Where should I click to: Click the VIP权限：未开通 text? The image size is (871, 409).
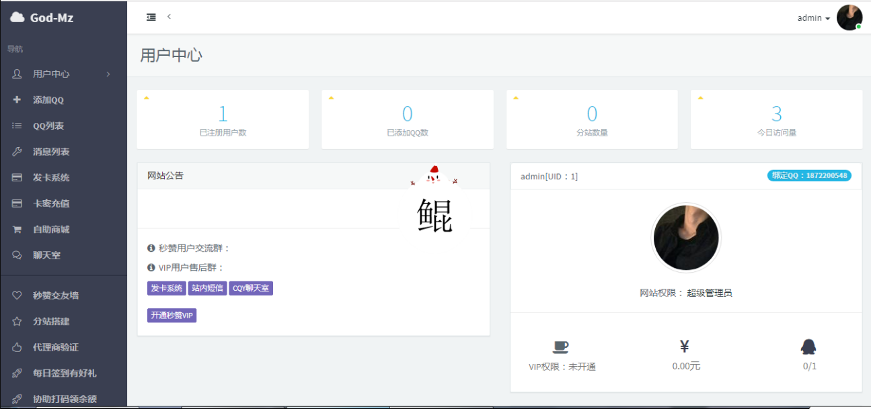click(562, 367)
